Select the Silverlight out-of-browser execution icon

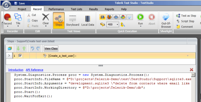coord(130,17)
